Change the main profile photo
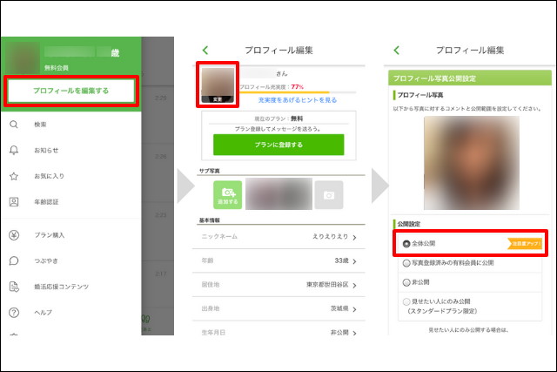This screenshot has height=372, width=557. [218, 85]
